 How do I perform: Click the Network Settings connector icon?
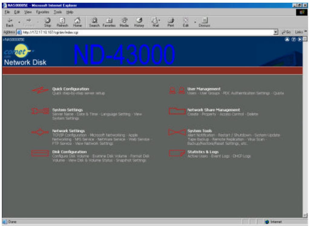pos(40,132)
